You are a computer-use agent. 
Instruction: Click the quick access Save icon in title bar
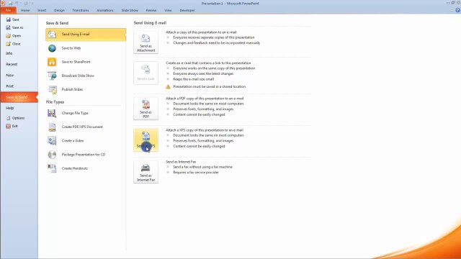[x=10, y=3]
